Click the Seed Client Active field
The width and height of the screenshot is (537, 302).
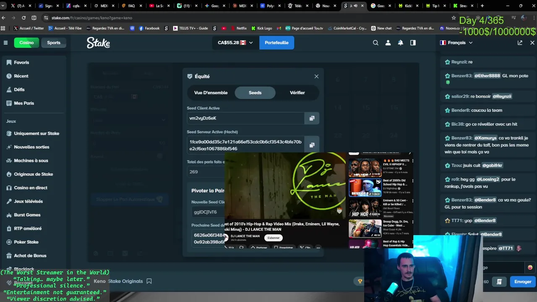245,118
